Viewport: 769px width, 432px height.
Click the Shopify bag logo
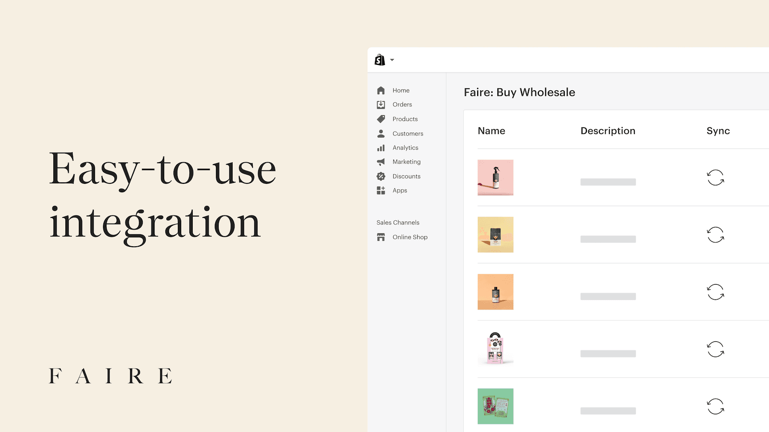tap(380, 60)
